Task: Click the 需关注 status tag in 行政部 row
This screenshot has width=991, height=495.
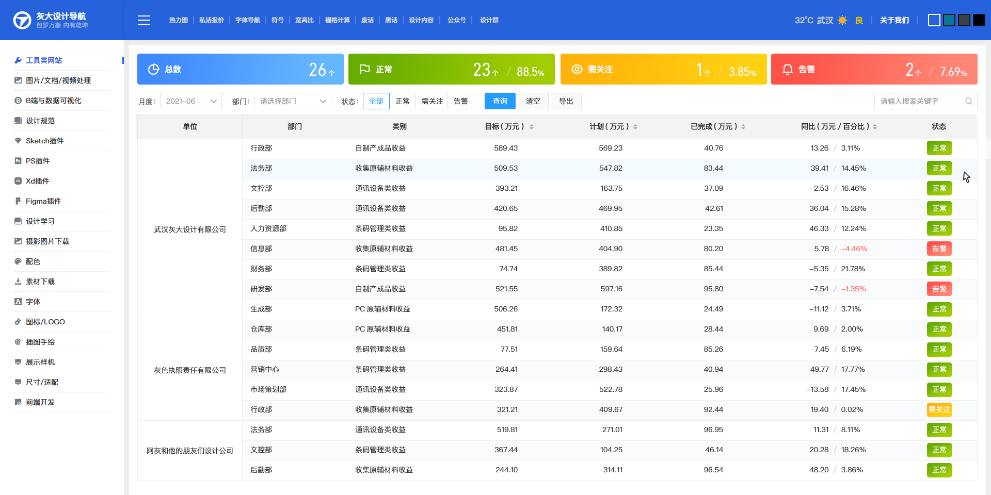Action: click(x=939, y=409)
